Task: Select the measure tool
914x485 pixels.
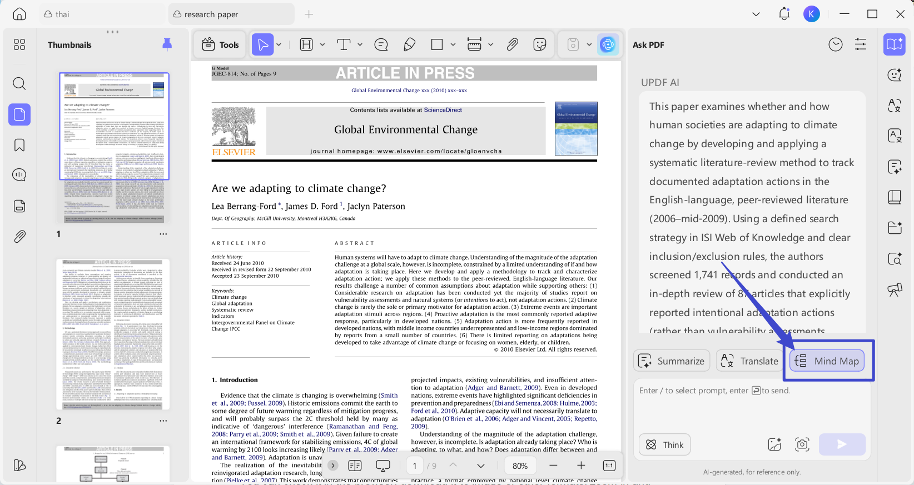Action: pos(474,44)
